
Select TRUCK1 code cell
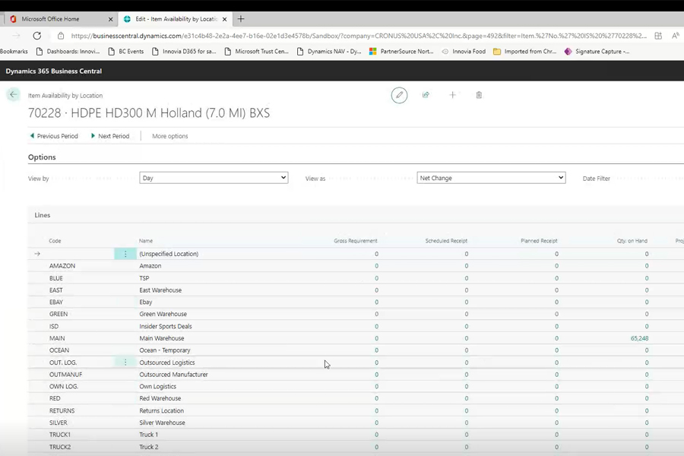click(60, 435)
